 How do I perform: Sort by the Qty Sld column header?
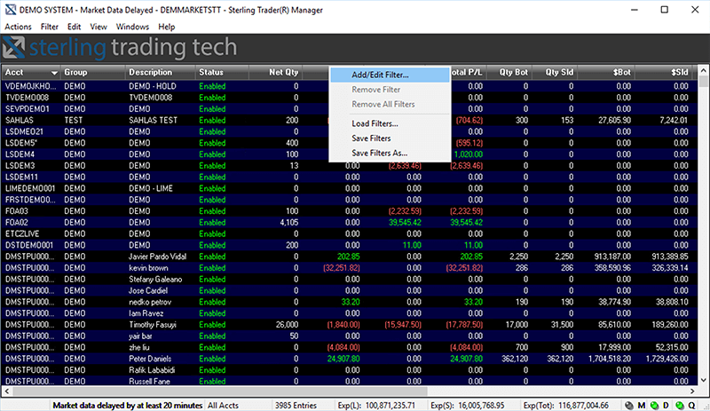[x=555, y=73]
